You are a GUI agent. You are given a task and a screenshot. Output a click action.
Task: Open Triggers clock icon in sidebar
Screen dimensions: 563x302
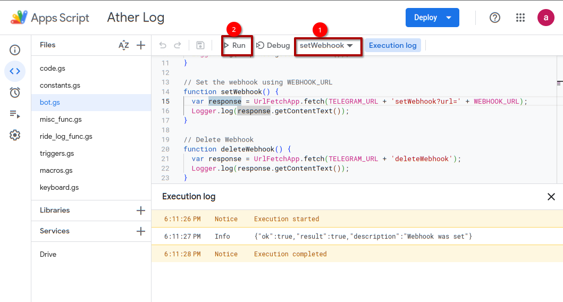coord(15,93)
